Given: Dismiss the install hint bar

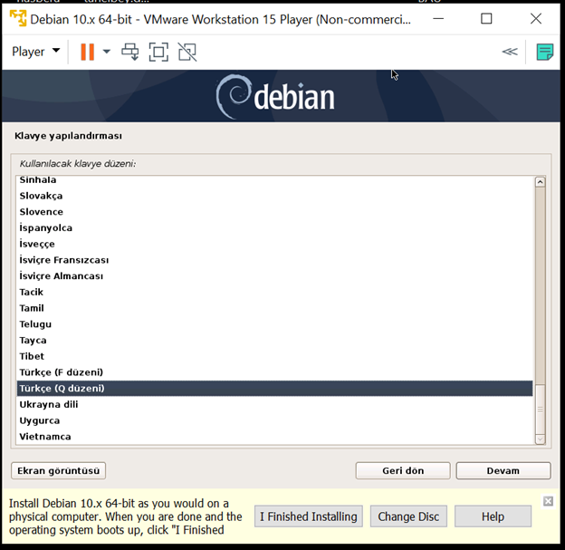Looking at the screenshot, I should (x=548, y=501).
